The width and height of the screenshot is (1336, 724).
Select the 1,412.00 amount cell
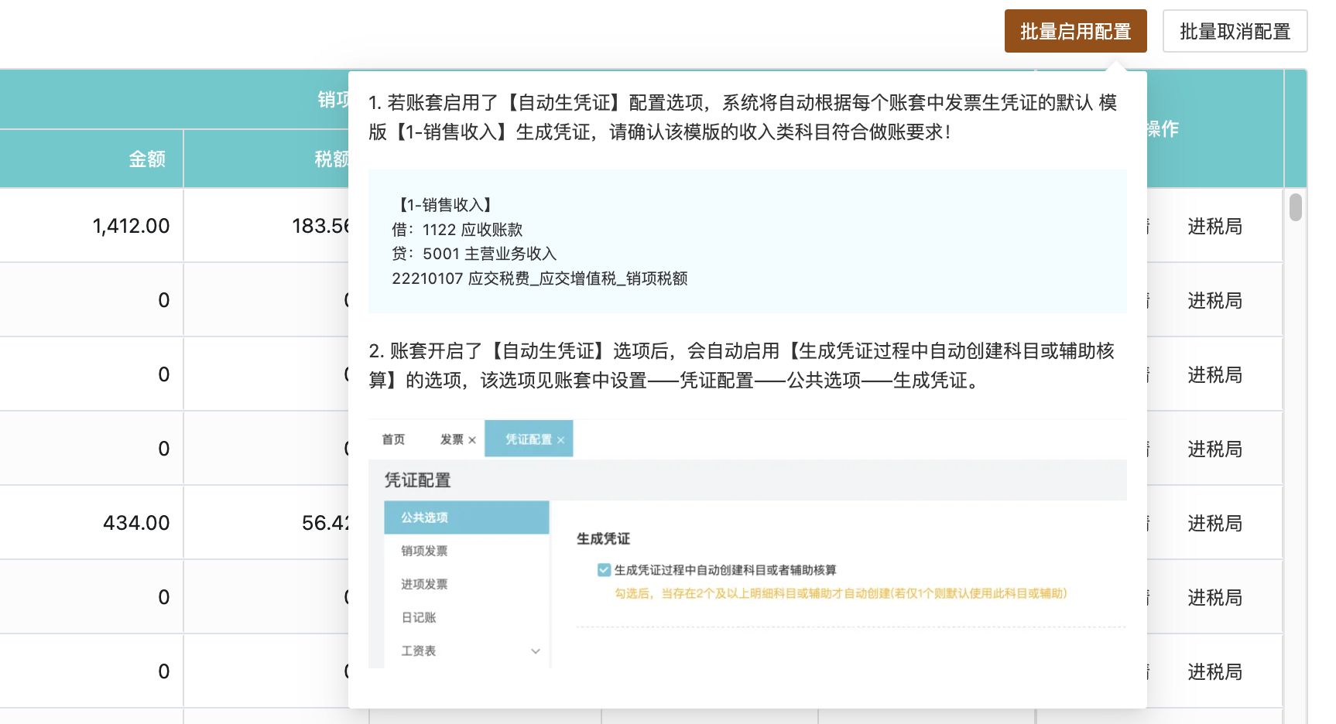coord(131,226)
